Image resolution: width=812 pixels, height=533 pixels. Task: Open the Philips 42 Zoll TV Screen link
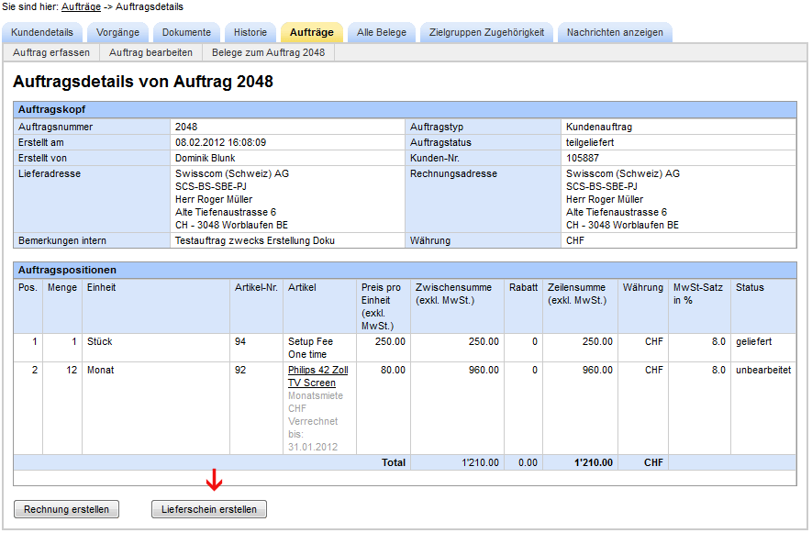click(318, 376)
